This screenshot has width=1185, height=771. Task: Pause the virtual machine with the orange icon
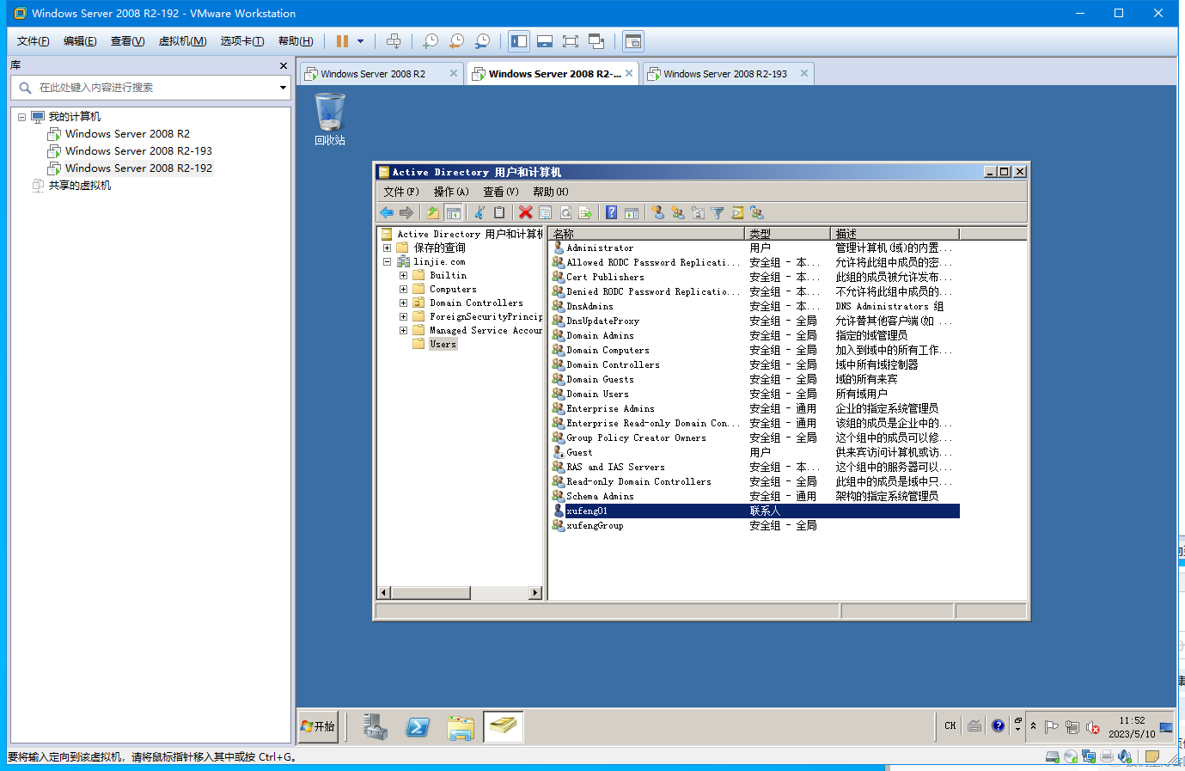pyautogui.click(x=342, y=41)
